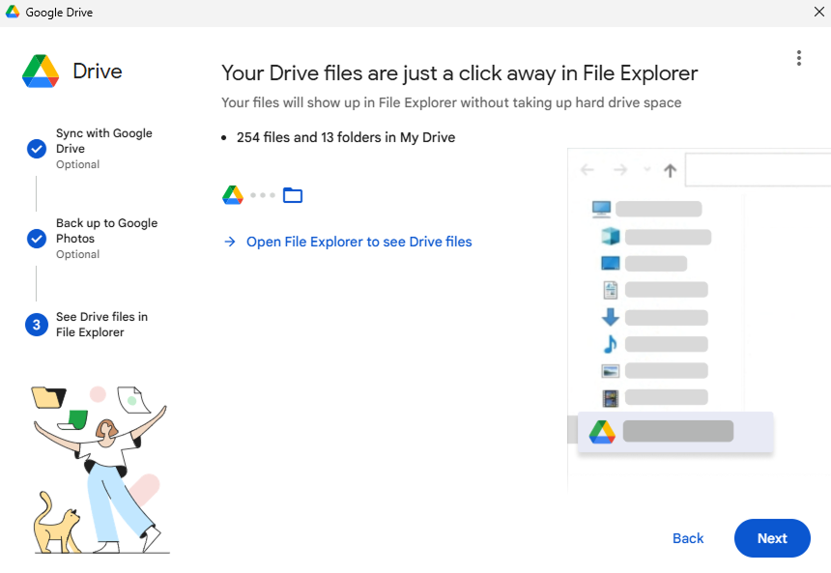Go to See Drive files in File Explorer step
The height and width of the screenshot is (573, 831).
pos(101,325)
